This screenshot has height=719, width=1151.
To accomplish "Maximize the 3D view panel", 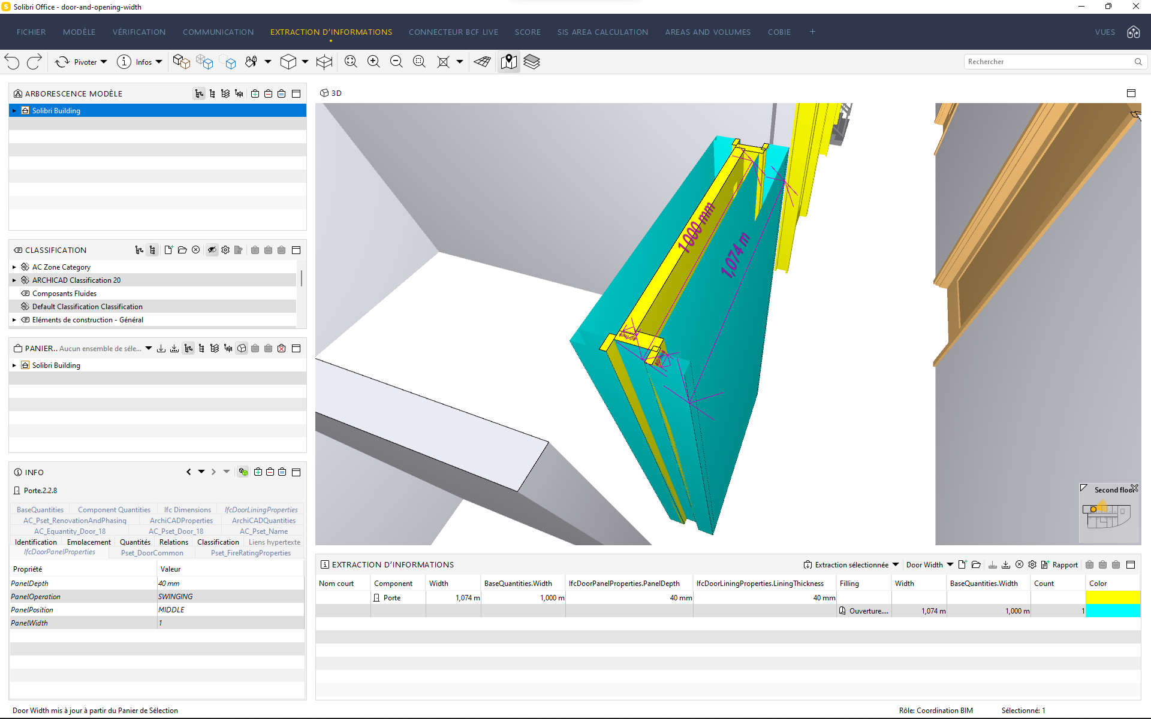I will tap(1131, 93).
